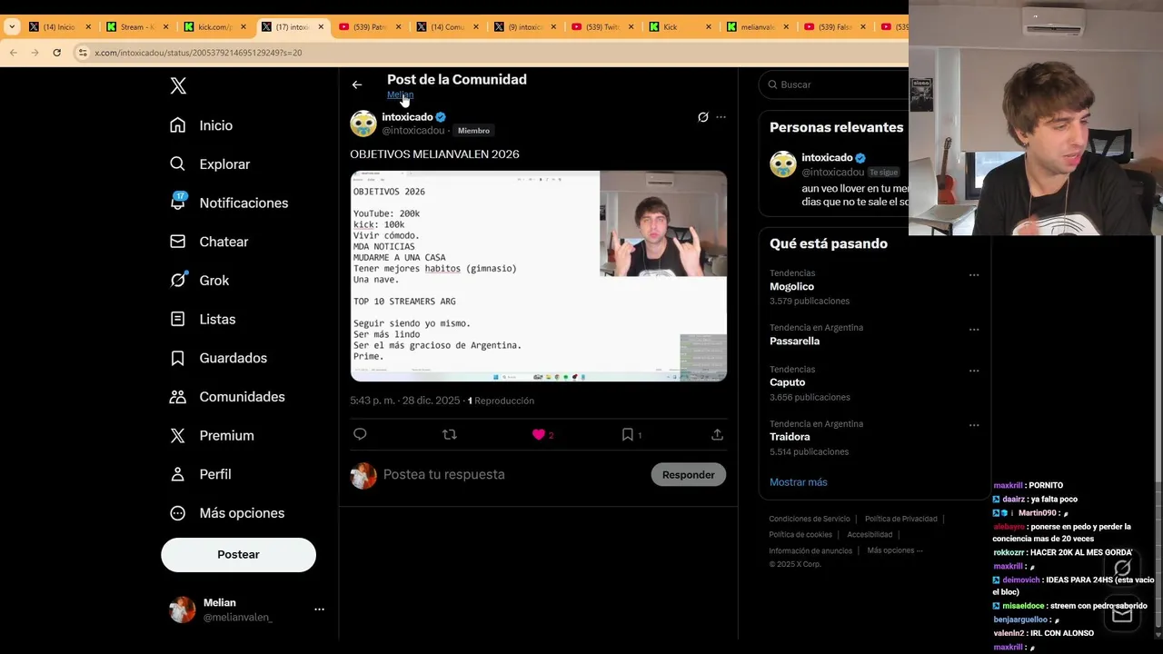Screen dimensions: 1163x654
Task: Open Guardados bookmarks page
Action: [x=219, y=358]
